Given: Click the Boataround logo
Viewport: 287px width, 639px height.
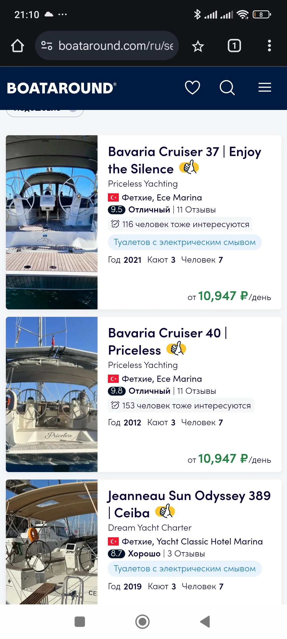Looking at the screenshot, I should tap(62, 88).
